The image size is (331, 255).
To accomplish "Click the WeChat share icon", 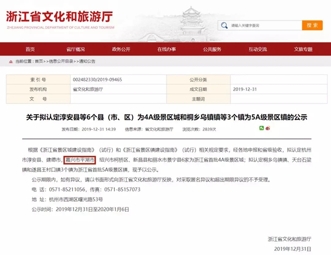I will point(261,129).
